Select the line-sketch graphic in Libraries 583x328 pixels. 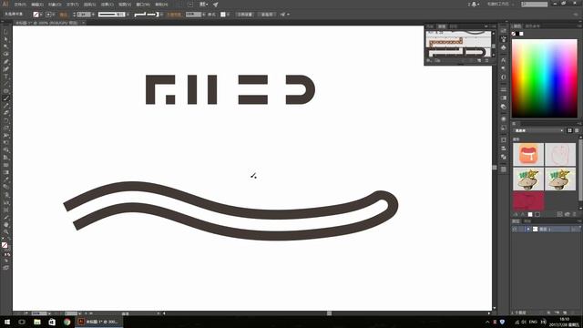tap(560, 154)
